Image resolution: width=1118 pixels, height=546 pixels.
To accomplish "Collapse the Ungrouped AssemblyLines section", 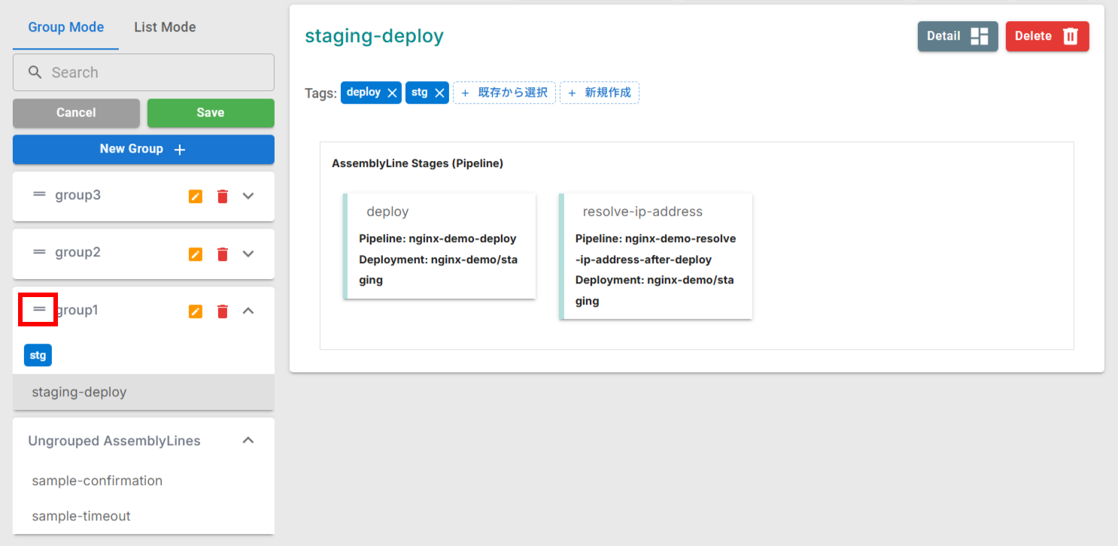I will (x=248, y=440).
